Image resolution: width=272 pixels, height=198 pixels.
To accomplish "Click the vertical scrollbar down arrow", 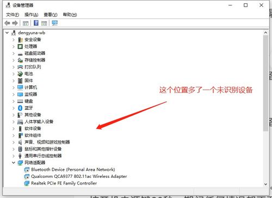I will tap(265, 184).
